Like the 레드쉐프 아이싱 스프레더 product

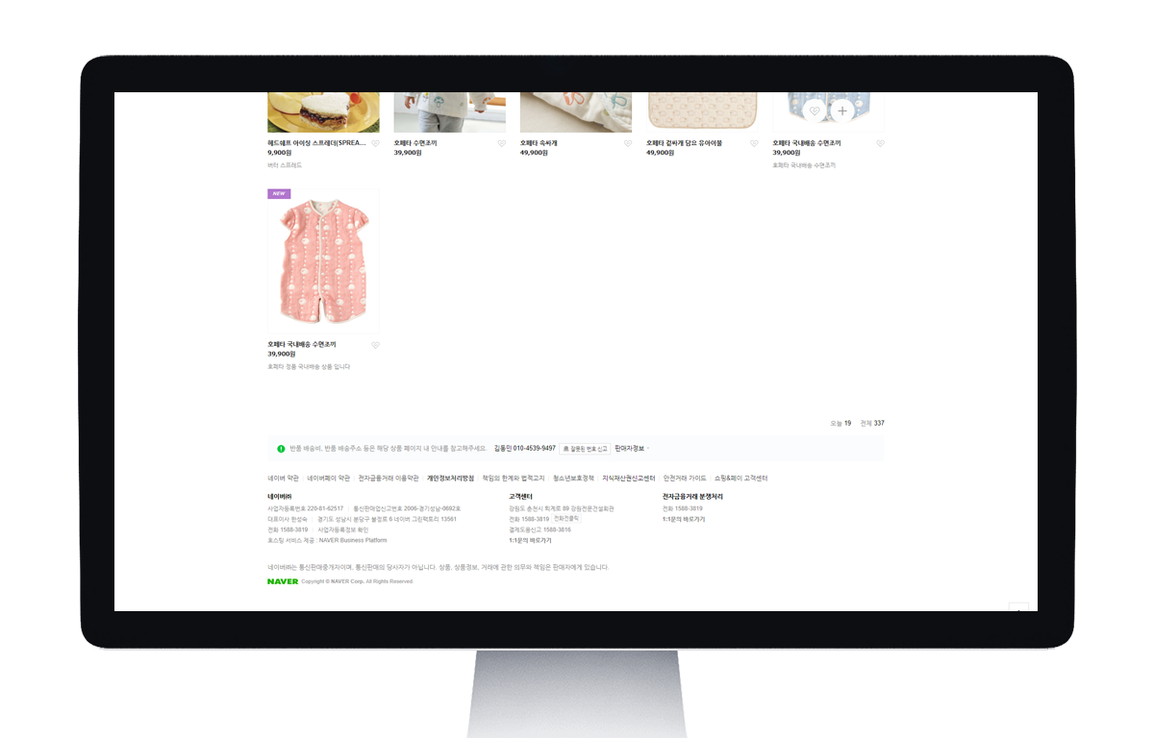coord(375,143)
